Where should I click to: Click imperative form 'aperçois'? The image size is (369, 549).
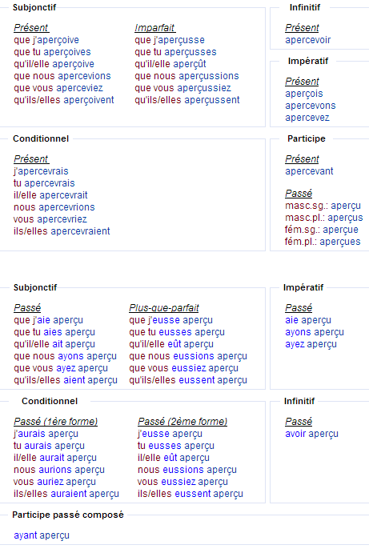(x=304, y=94)
